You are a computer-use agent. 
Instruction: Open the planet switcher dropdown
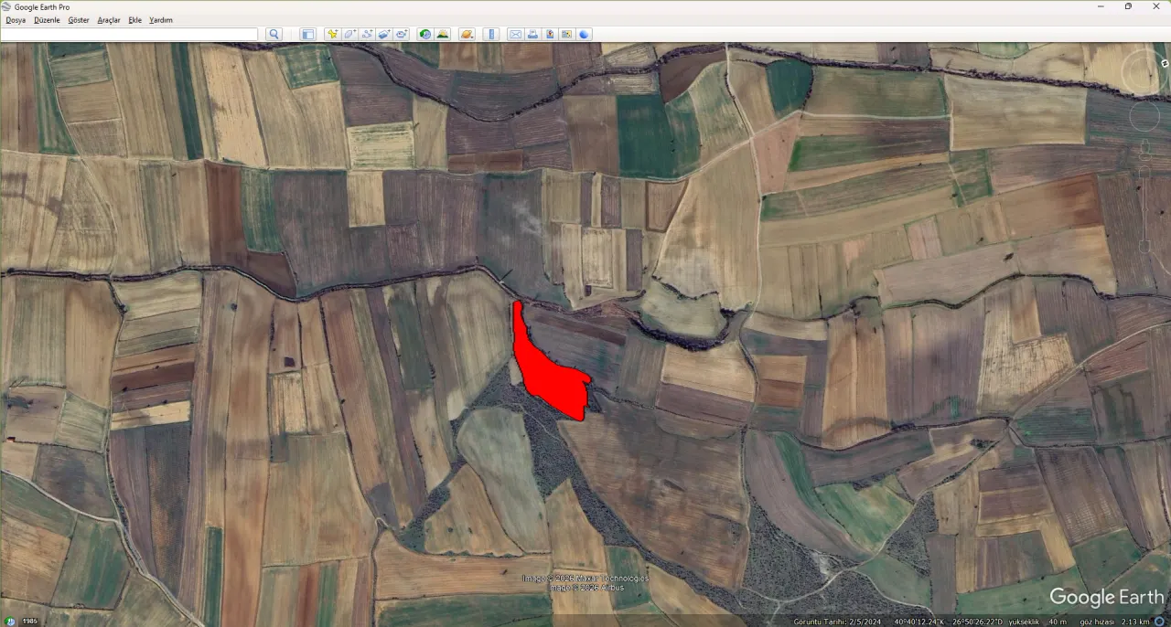[467, 35]
